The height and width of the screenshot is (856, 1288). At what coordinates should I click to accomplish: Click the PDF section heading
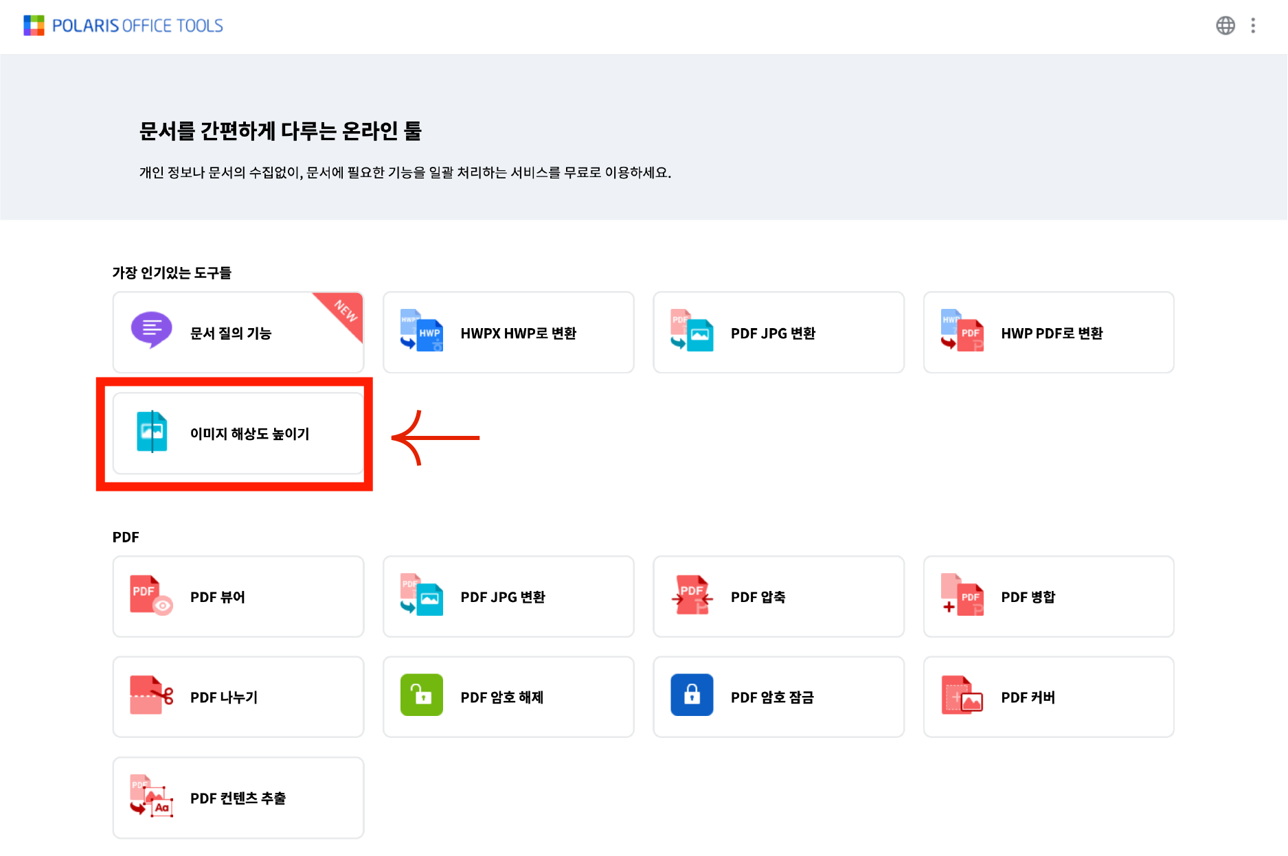point(126,537)
